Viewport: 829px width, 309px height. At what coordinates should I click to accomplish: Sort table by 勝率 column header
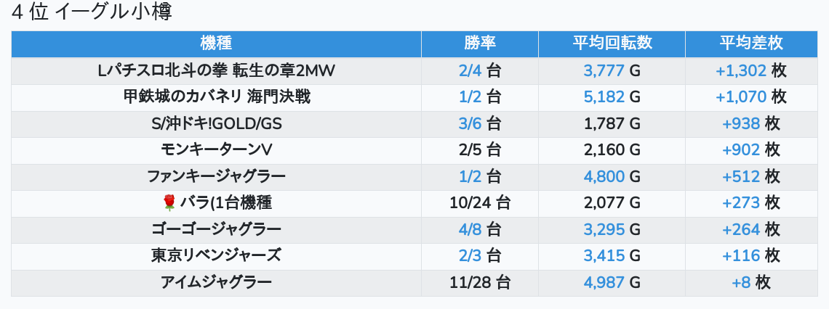[479, 43]
